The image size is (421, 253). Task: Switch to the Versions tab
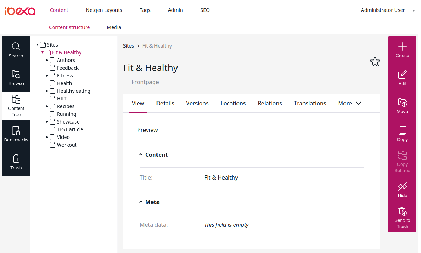click(197, 103)
